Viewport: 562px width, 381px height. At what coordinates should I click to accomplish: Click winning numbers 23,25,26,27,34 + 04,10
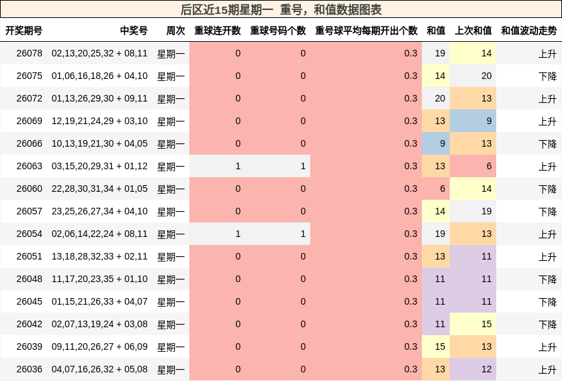pyautogui.click(x=100, y=211)
